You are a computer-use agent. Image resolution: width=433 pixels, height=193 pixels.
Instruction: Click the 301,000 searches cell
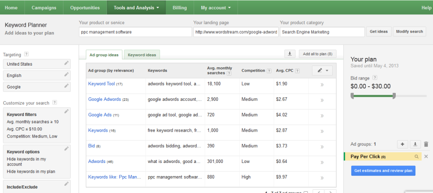[215, 162]
